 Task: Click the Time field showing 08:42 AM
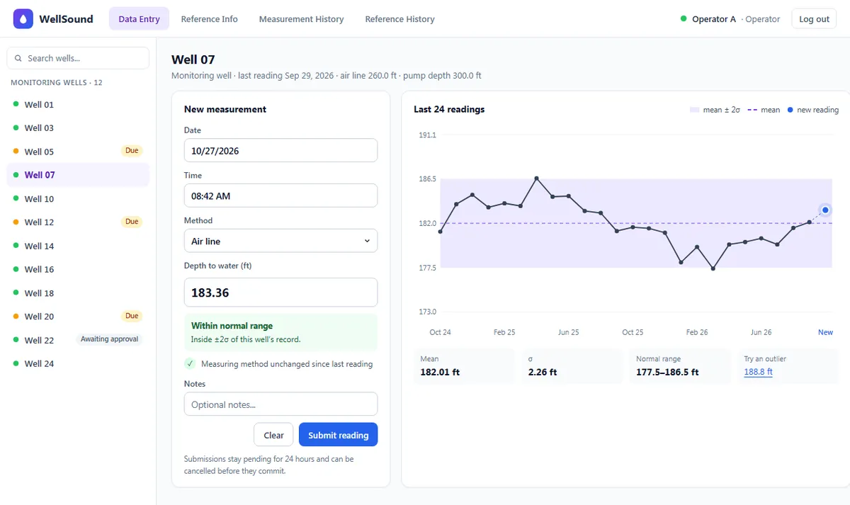point(280,195)
